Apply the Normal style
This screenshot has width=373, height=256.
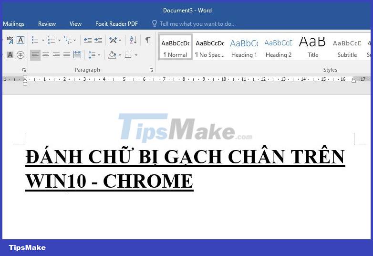[x=176, y=47]
